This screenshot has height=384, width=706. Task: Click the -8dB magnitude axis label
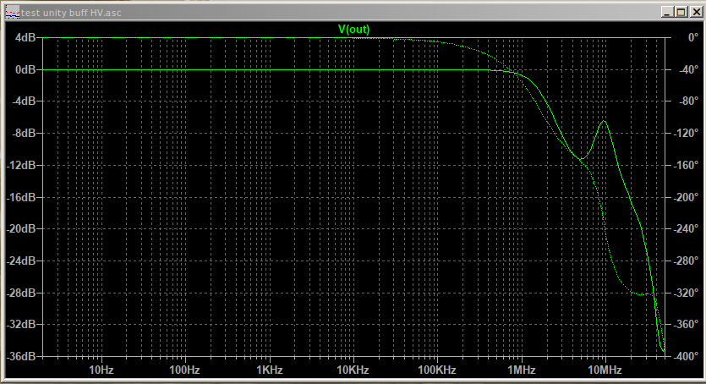click(24, 134)
